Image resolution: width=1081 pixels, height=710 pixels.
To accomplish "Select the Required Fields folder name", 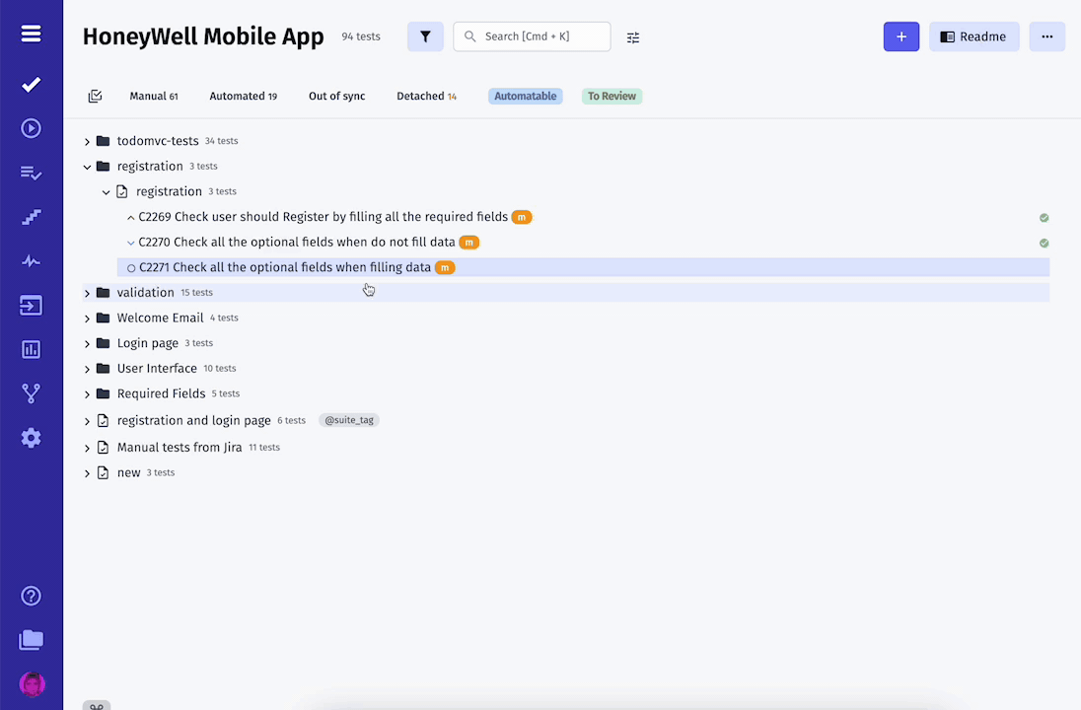I will (161, 393).
